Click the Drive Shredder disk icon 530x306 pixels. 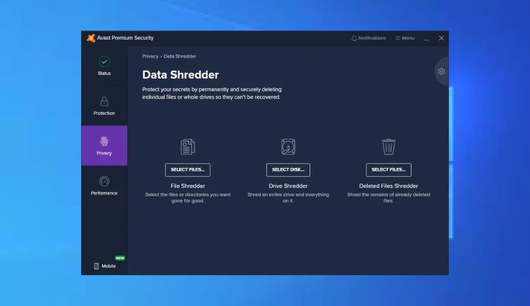pyautogui.click(x=288, y=147)
